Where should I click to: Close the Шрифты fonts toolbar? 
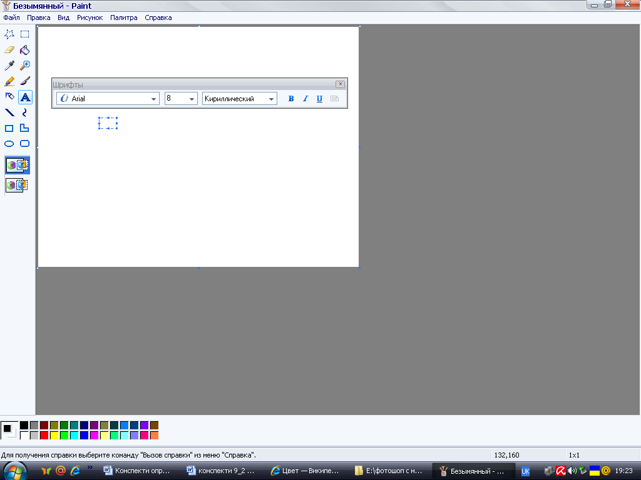tap(340, 84)
